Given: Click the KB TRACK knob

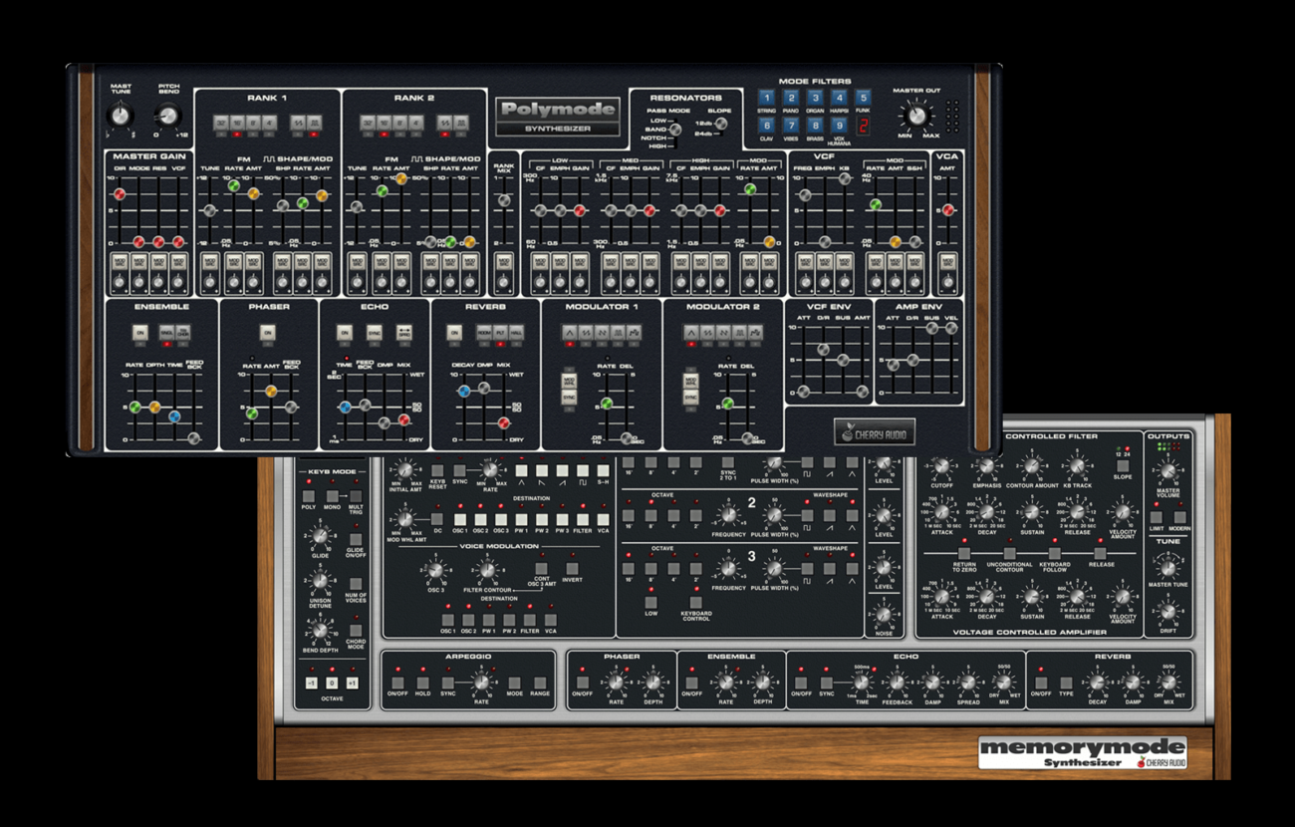Looking at the screenshot, I should pyautogui.click(x=1077, y=466).
